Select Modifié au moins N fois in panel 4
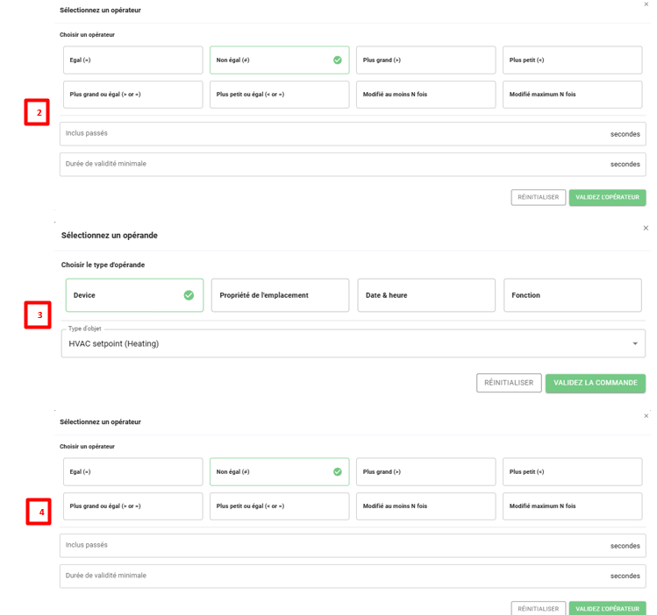The height and width of the screenshot is (615, 657). (x=425, y=506)
